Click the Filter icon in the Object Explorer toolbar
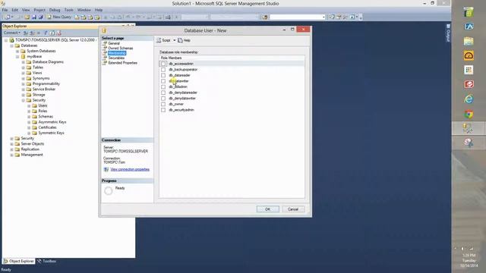This screenshot has height=273, width=486. [x=46, y=33]
